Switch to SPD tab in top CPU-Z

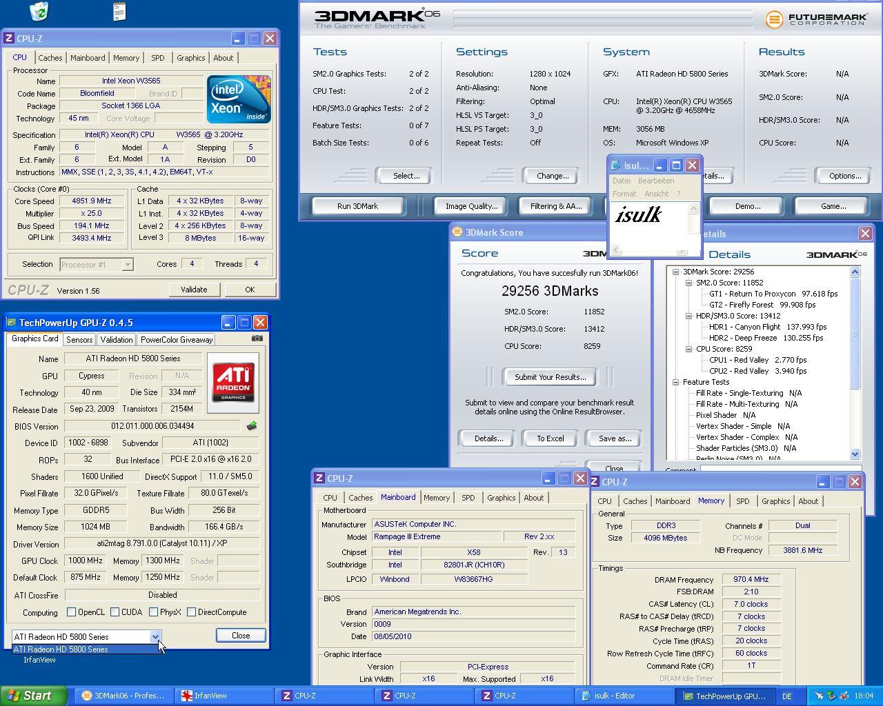(x=158, y=58)
